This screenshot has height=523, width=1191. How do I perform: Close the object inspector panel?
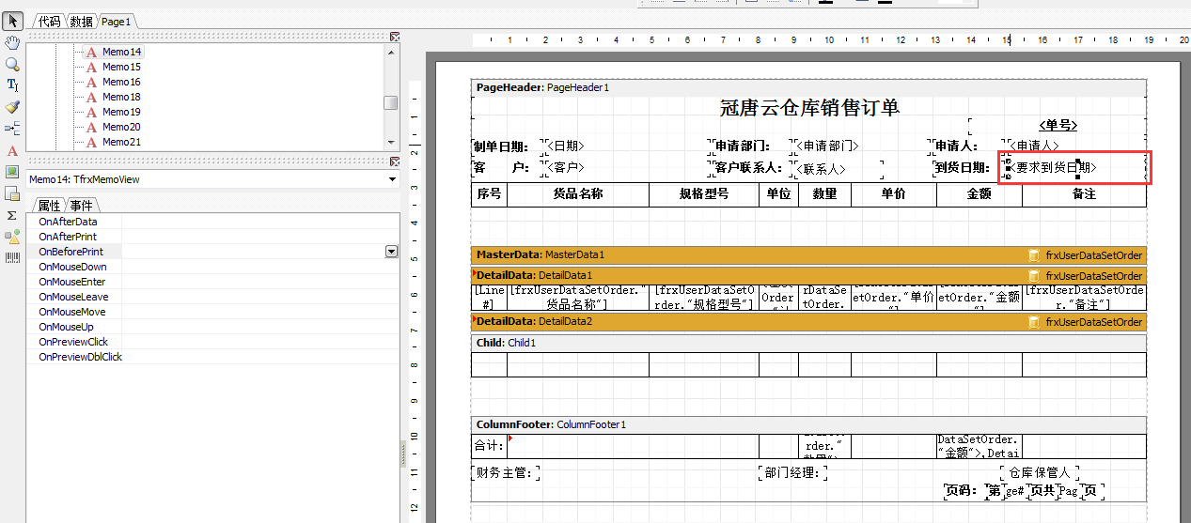[395, 162]
